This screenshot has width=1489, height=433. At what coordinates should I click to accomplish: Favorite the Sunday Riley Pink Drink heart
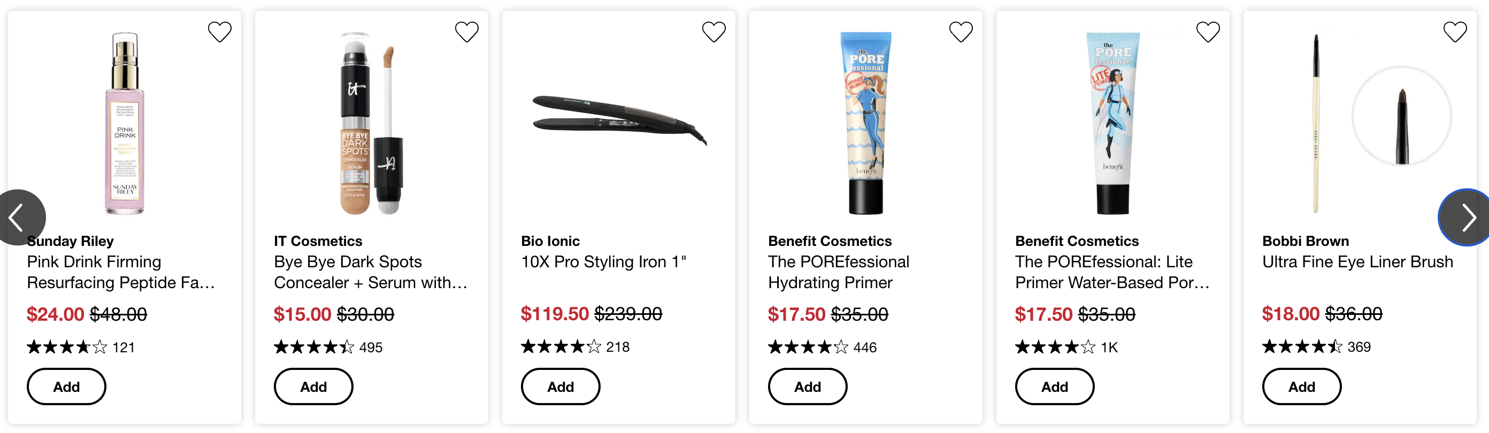tap(220, 32)
